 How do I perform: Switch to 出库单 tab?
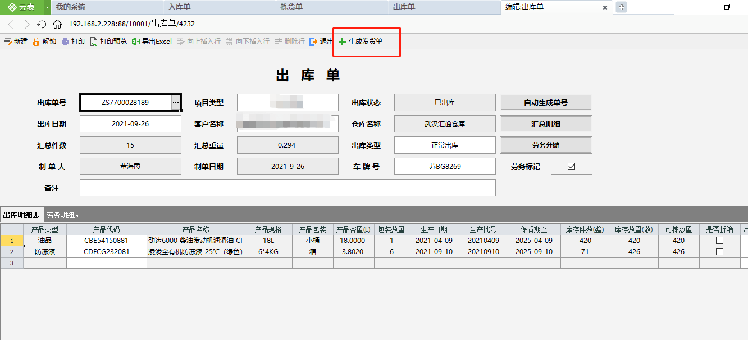[x=444, y=7]
